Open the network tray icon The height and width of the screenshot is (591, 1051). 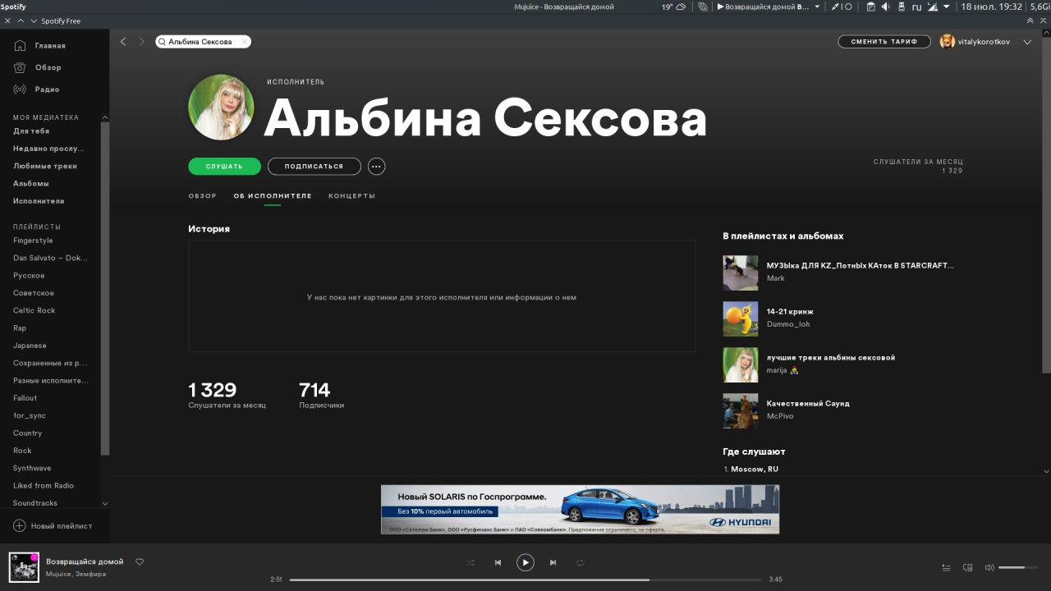(932, 7)
